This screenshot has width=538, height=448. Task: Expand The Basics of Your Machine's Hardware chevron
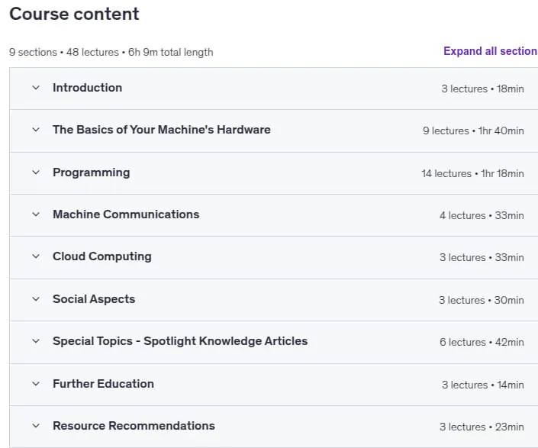point(36,130)
